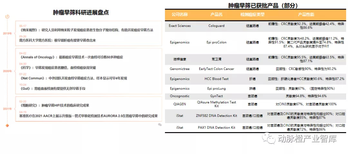Click the 《Nat Commun》 entry
The width and height of the screenshot is (348, 154).
73,78
